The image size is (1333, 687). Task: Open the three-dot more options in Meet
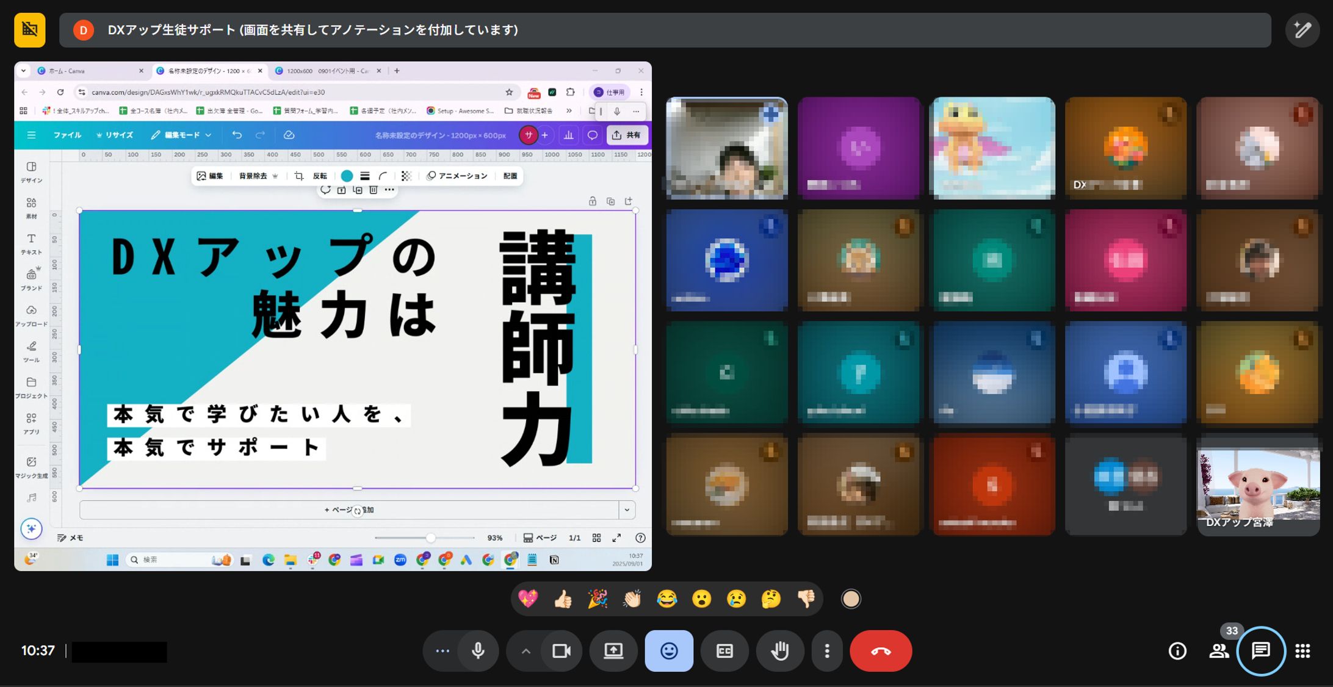827,651
